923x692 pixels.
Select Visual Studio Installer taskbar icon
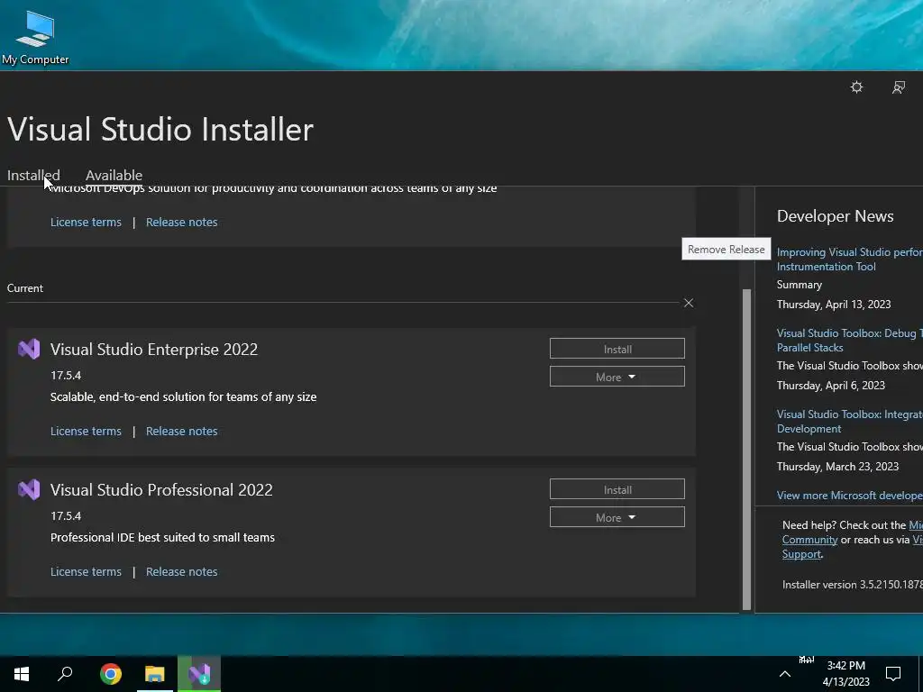click(x=199, y=674)
